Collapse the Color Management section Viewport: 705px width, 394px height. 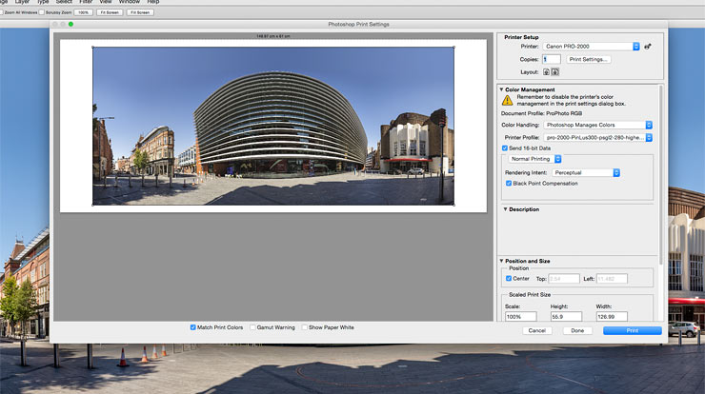click(501, 89)
